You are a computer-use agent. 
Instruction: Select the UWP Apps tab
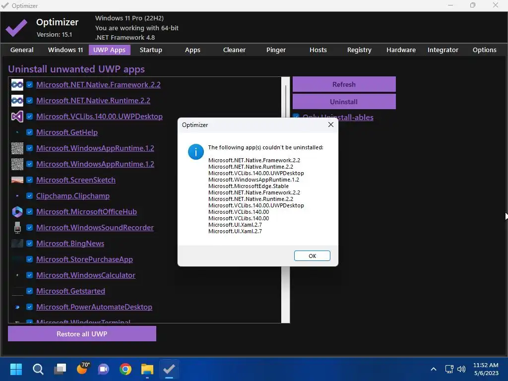click(x=110, y=50)
